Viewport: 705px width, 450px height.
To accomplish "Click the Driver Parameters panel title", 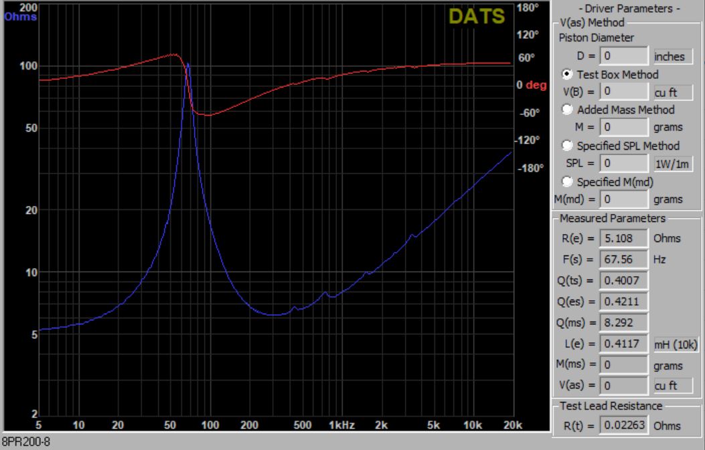I will tap(629, 9).
